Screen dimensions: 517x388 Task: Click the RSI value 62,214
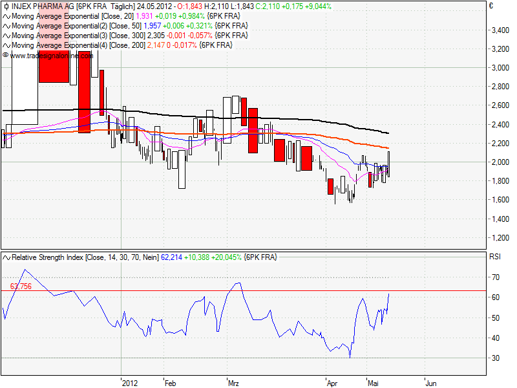click(x=171, y=257)
